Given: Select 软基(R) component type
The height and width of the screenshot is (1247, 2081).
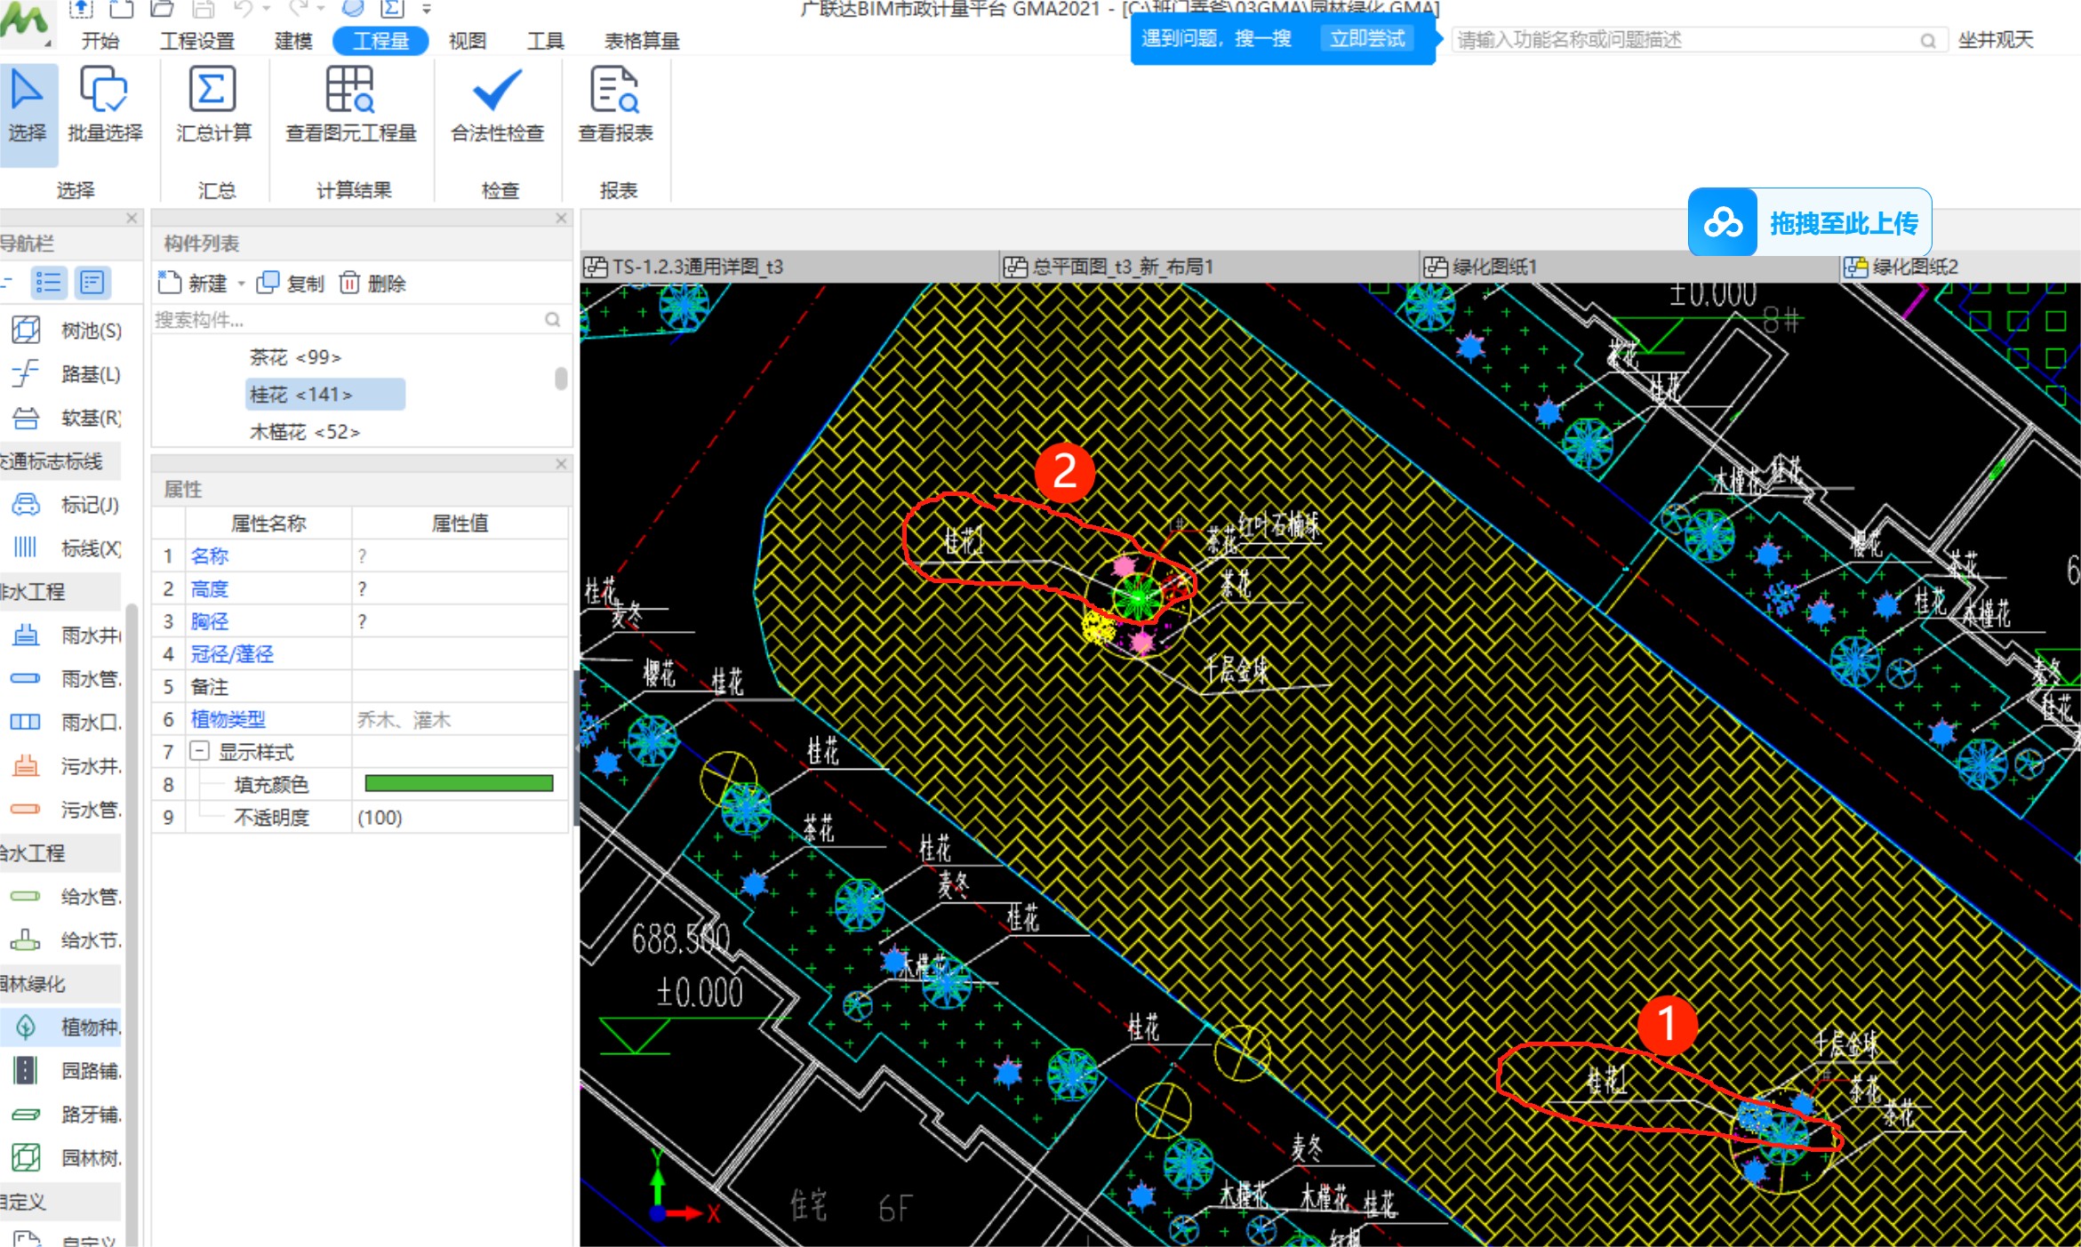Looking at the screenshot, I should tap(67, 417).
